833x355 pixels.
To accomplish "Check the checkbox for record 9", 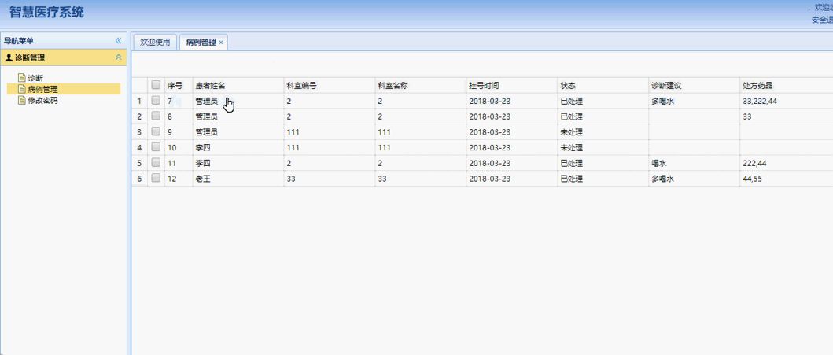I will click(x=156, y=131).
